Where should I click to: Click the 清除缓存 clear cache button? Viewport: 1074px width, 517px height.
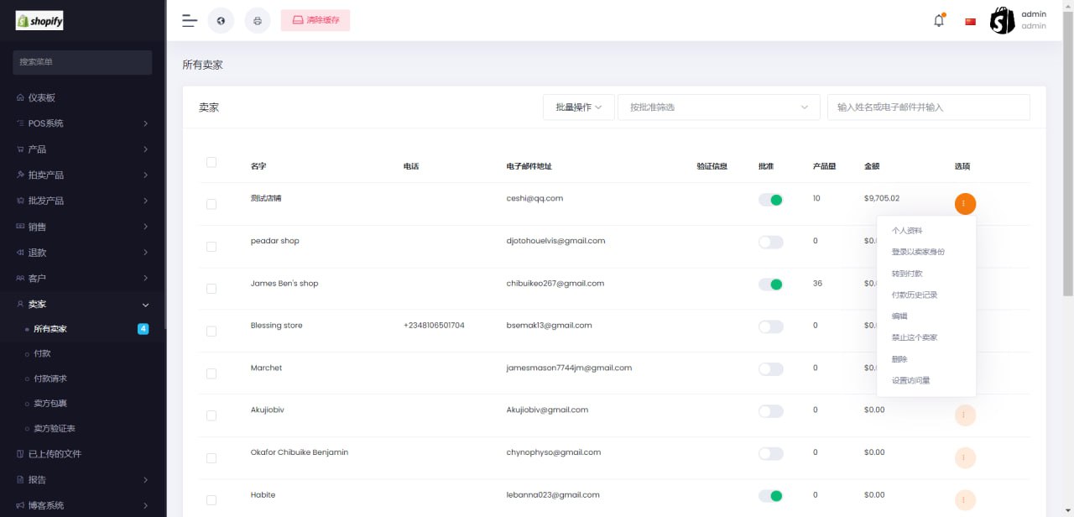click(x=315, y=20)
